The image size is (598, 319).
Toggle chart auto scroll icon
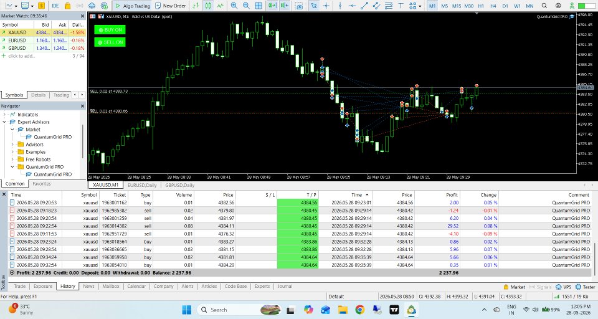click(272, 6)
